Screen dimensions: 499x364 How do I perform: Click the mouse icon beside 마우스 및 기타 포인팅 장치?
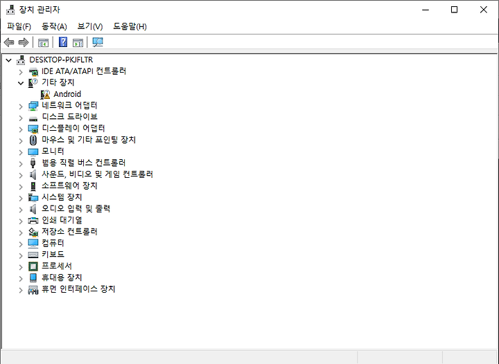(x=33, y=140)
